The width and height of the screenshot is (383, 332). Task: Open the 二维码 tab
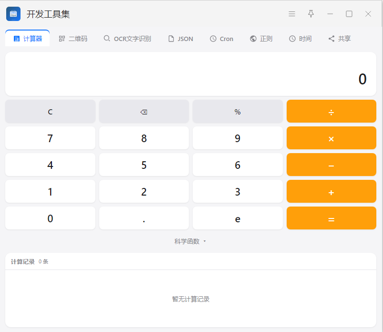(x=73, y=39)
